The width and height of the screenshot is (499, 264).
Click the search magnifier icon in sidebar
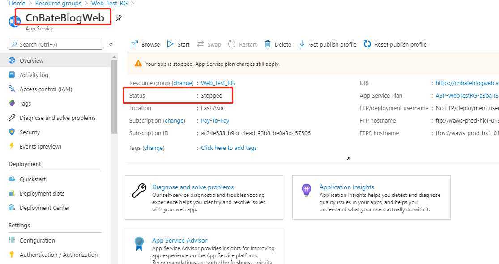click(x=14, y=44)
